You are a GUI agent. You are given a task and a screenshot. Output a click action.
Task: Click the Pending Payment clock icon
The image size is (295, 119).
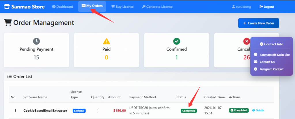point(36,41)
